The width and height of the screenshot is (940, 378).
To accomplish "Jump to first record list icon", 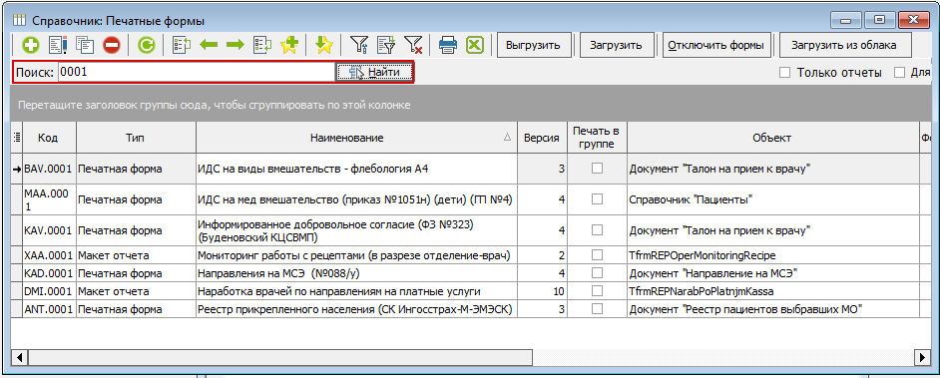I will click(x=181, y=45).
